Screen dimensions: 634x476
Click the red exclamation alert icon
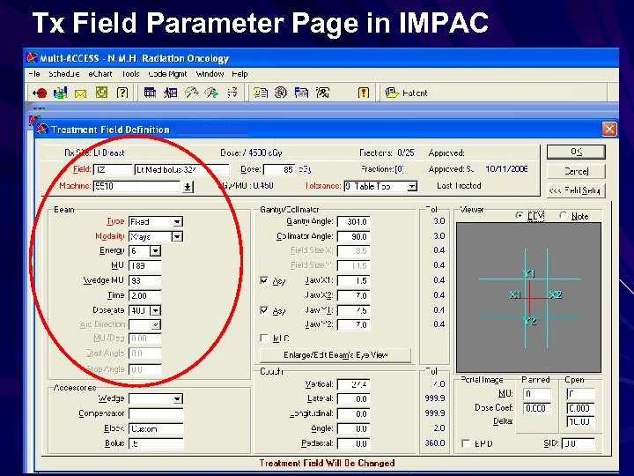pos(364,93)
